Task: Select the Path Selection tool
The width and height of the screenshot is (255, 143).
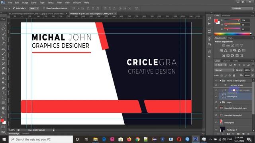Action: (3, 98)
